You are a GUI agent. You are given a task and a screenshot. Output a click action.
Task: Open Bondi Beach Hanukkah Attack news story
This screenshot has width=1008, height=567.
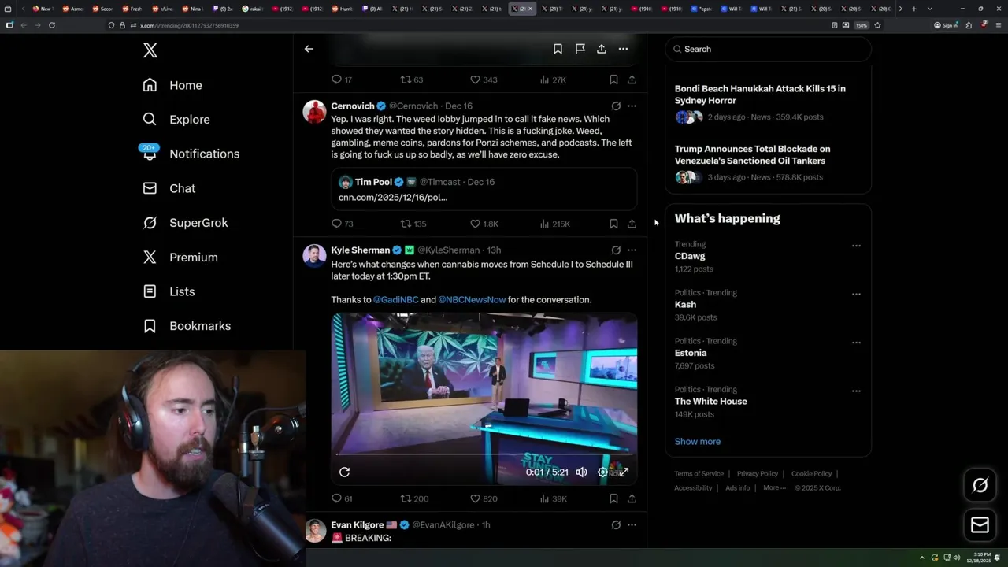pyautogui.click(x=768, y=102)
